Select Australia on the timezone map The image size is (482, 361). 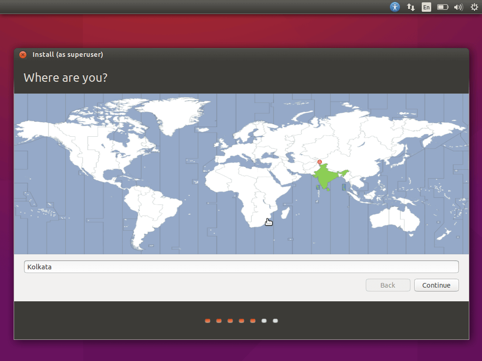point(394,219)
